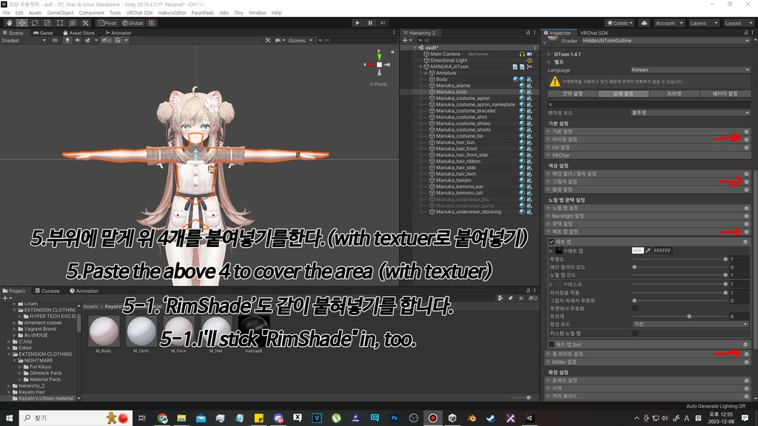Open the 합성 모드 dropdown set to 가산
This screenshot has width=758, height=426.
(x=691, y=323)
